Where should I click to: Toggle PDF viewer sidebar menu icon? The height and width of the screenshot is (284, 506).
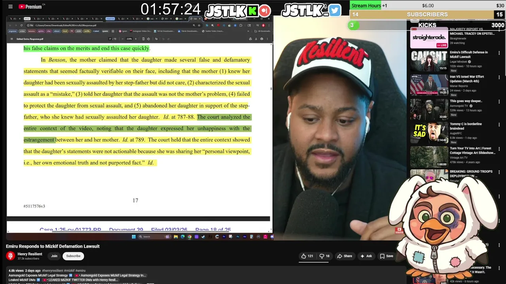11,39
